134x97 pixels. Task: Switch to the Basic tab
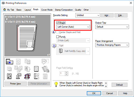(19, 10)
